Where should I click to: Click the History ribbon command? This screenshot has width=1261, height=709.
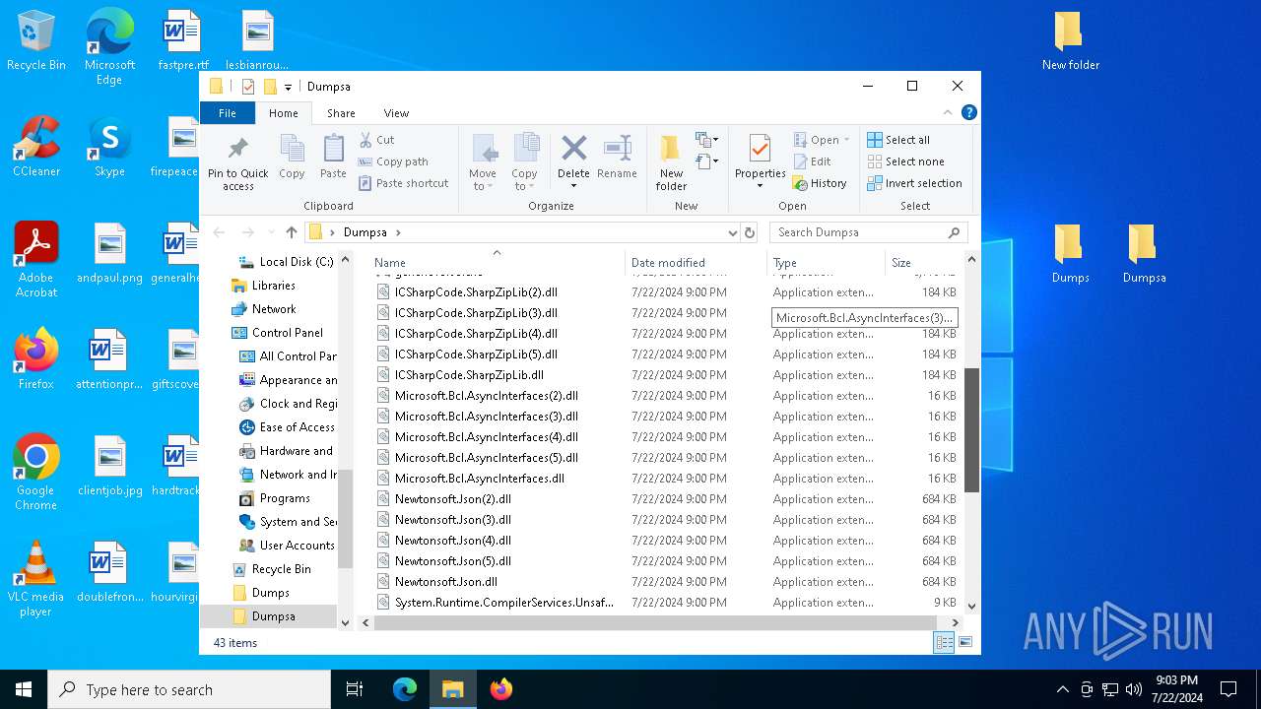(820, 183)
